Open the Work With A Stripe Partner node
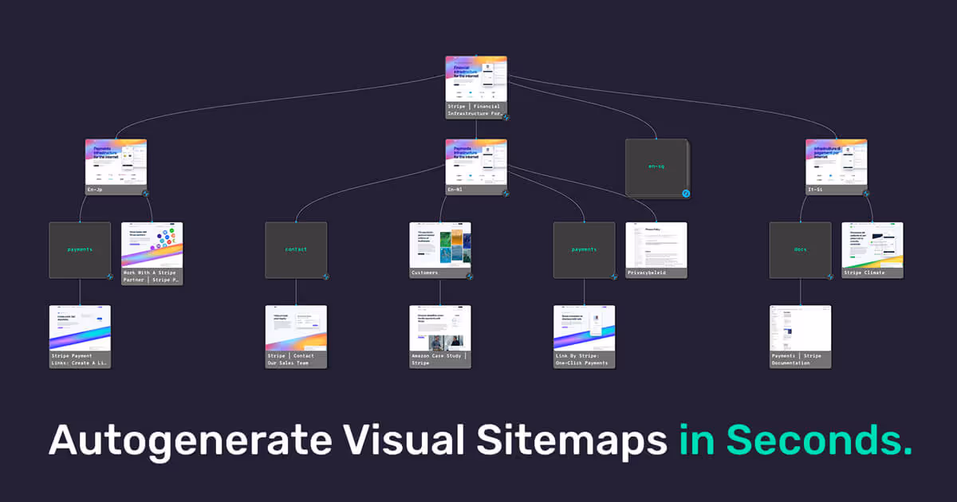Viewport: 957px width, 502px height. (152, 249)
